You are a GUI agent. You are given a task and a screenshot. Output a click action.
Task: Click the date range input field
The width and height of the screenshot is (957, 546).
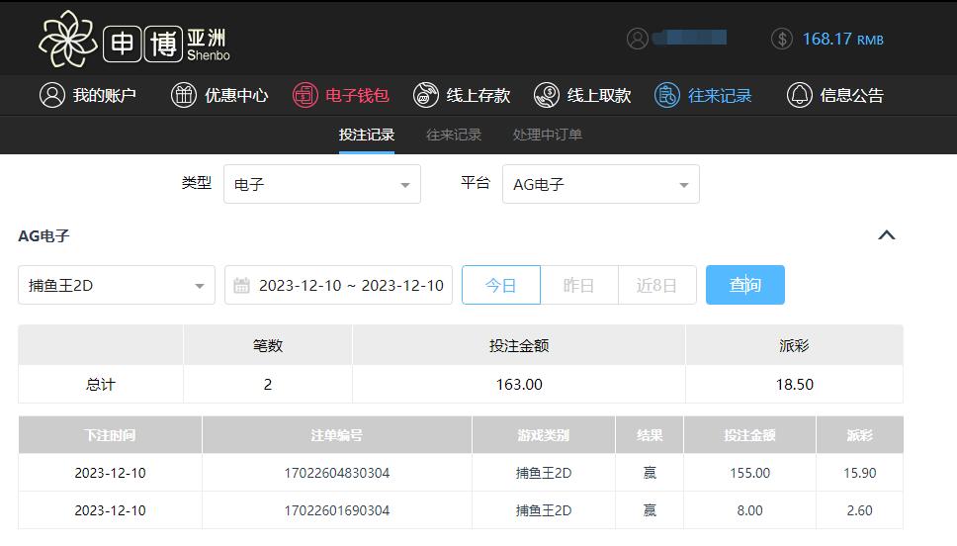tap(339, 285)
